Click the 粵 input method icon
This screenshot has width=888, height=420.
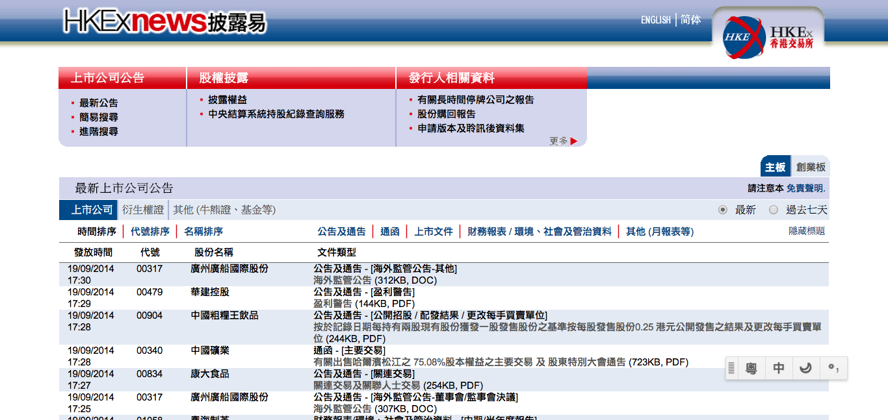751,369
